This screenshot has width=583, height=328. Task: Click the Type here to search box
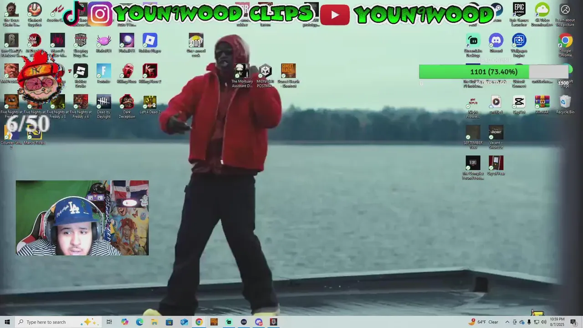58,322
